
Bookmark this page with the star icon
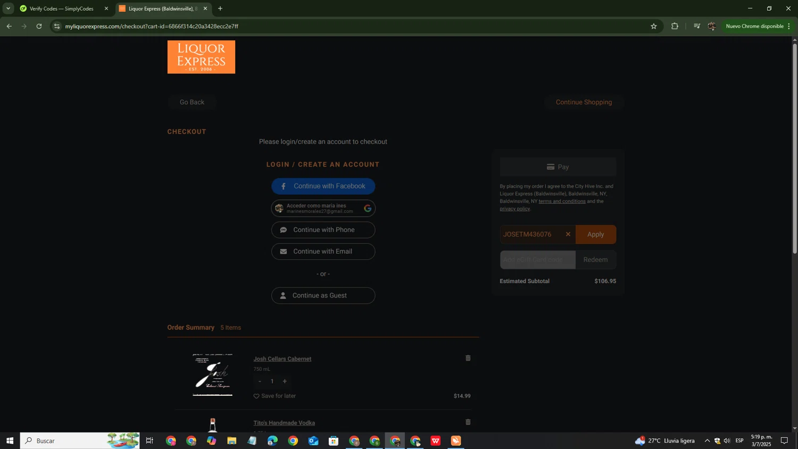point(653,26)
